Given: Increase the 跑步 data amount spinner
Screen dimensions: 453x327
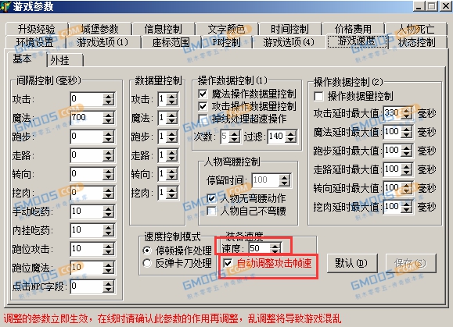Looking at the screenshot, I should click(172, 134).
